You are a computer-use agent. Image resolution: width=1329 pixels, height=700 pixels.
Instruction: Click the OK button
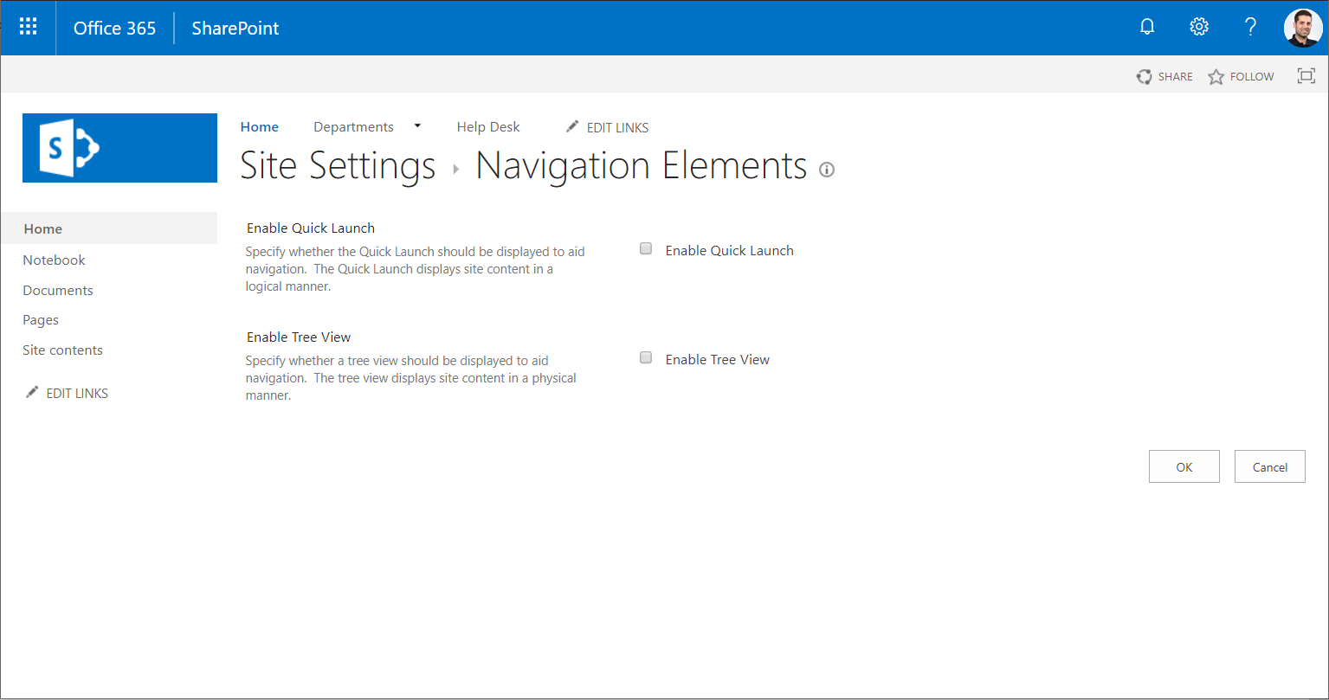[1184, 466]
